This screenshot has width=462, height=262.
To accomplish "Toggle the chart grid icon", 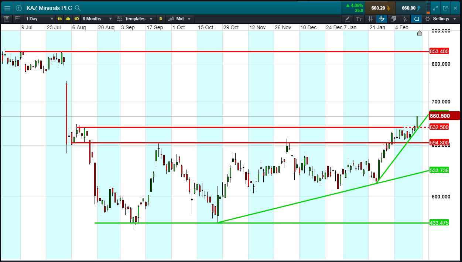I will 370,18.
